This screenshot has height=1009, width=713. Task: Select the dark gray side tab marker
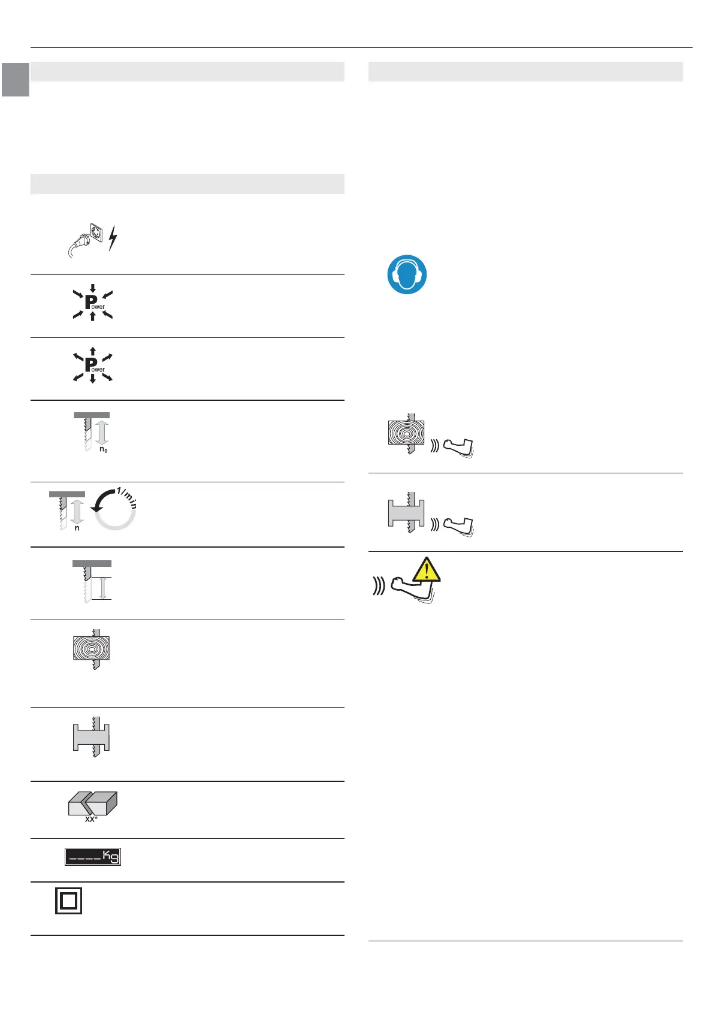pos(15,79)
